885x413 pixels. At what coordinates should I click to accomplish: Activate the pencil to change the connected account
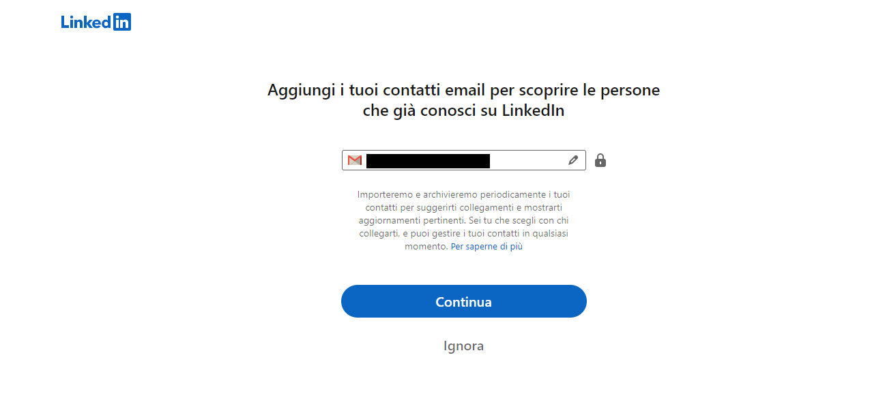coord(572,159)
